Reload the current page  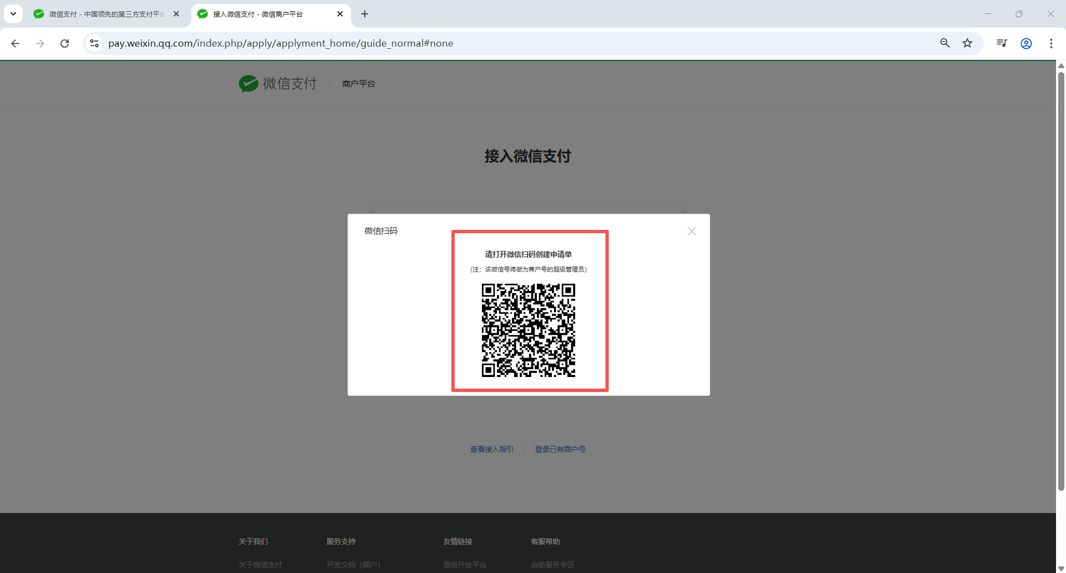[x=65, y=43]
